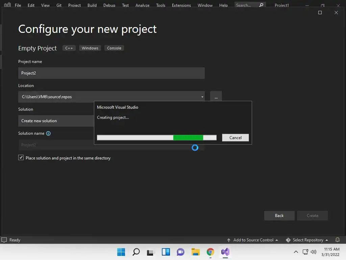The image size is (346, 260).
Task: Close the Configure project dialog
Action: tap(336, 13)
